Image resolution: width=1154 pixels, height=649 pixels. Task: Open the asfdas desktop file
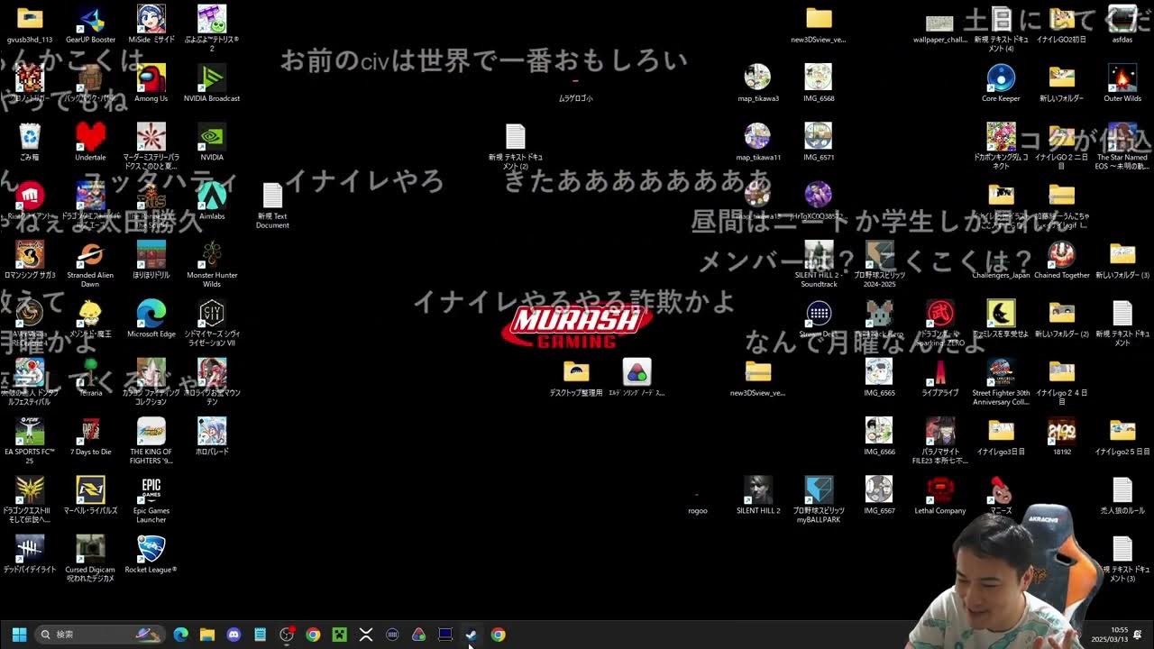click(x=1122, y=19)
